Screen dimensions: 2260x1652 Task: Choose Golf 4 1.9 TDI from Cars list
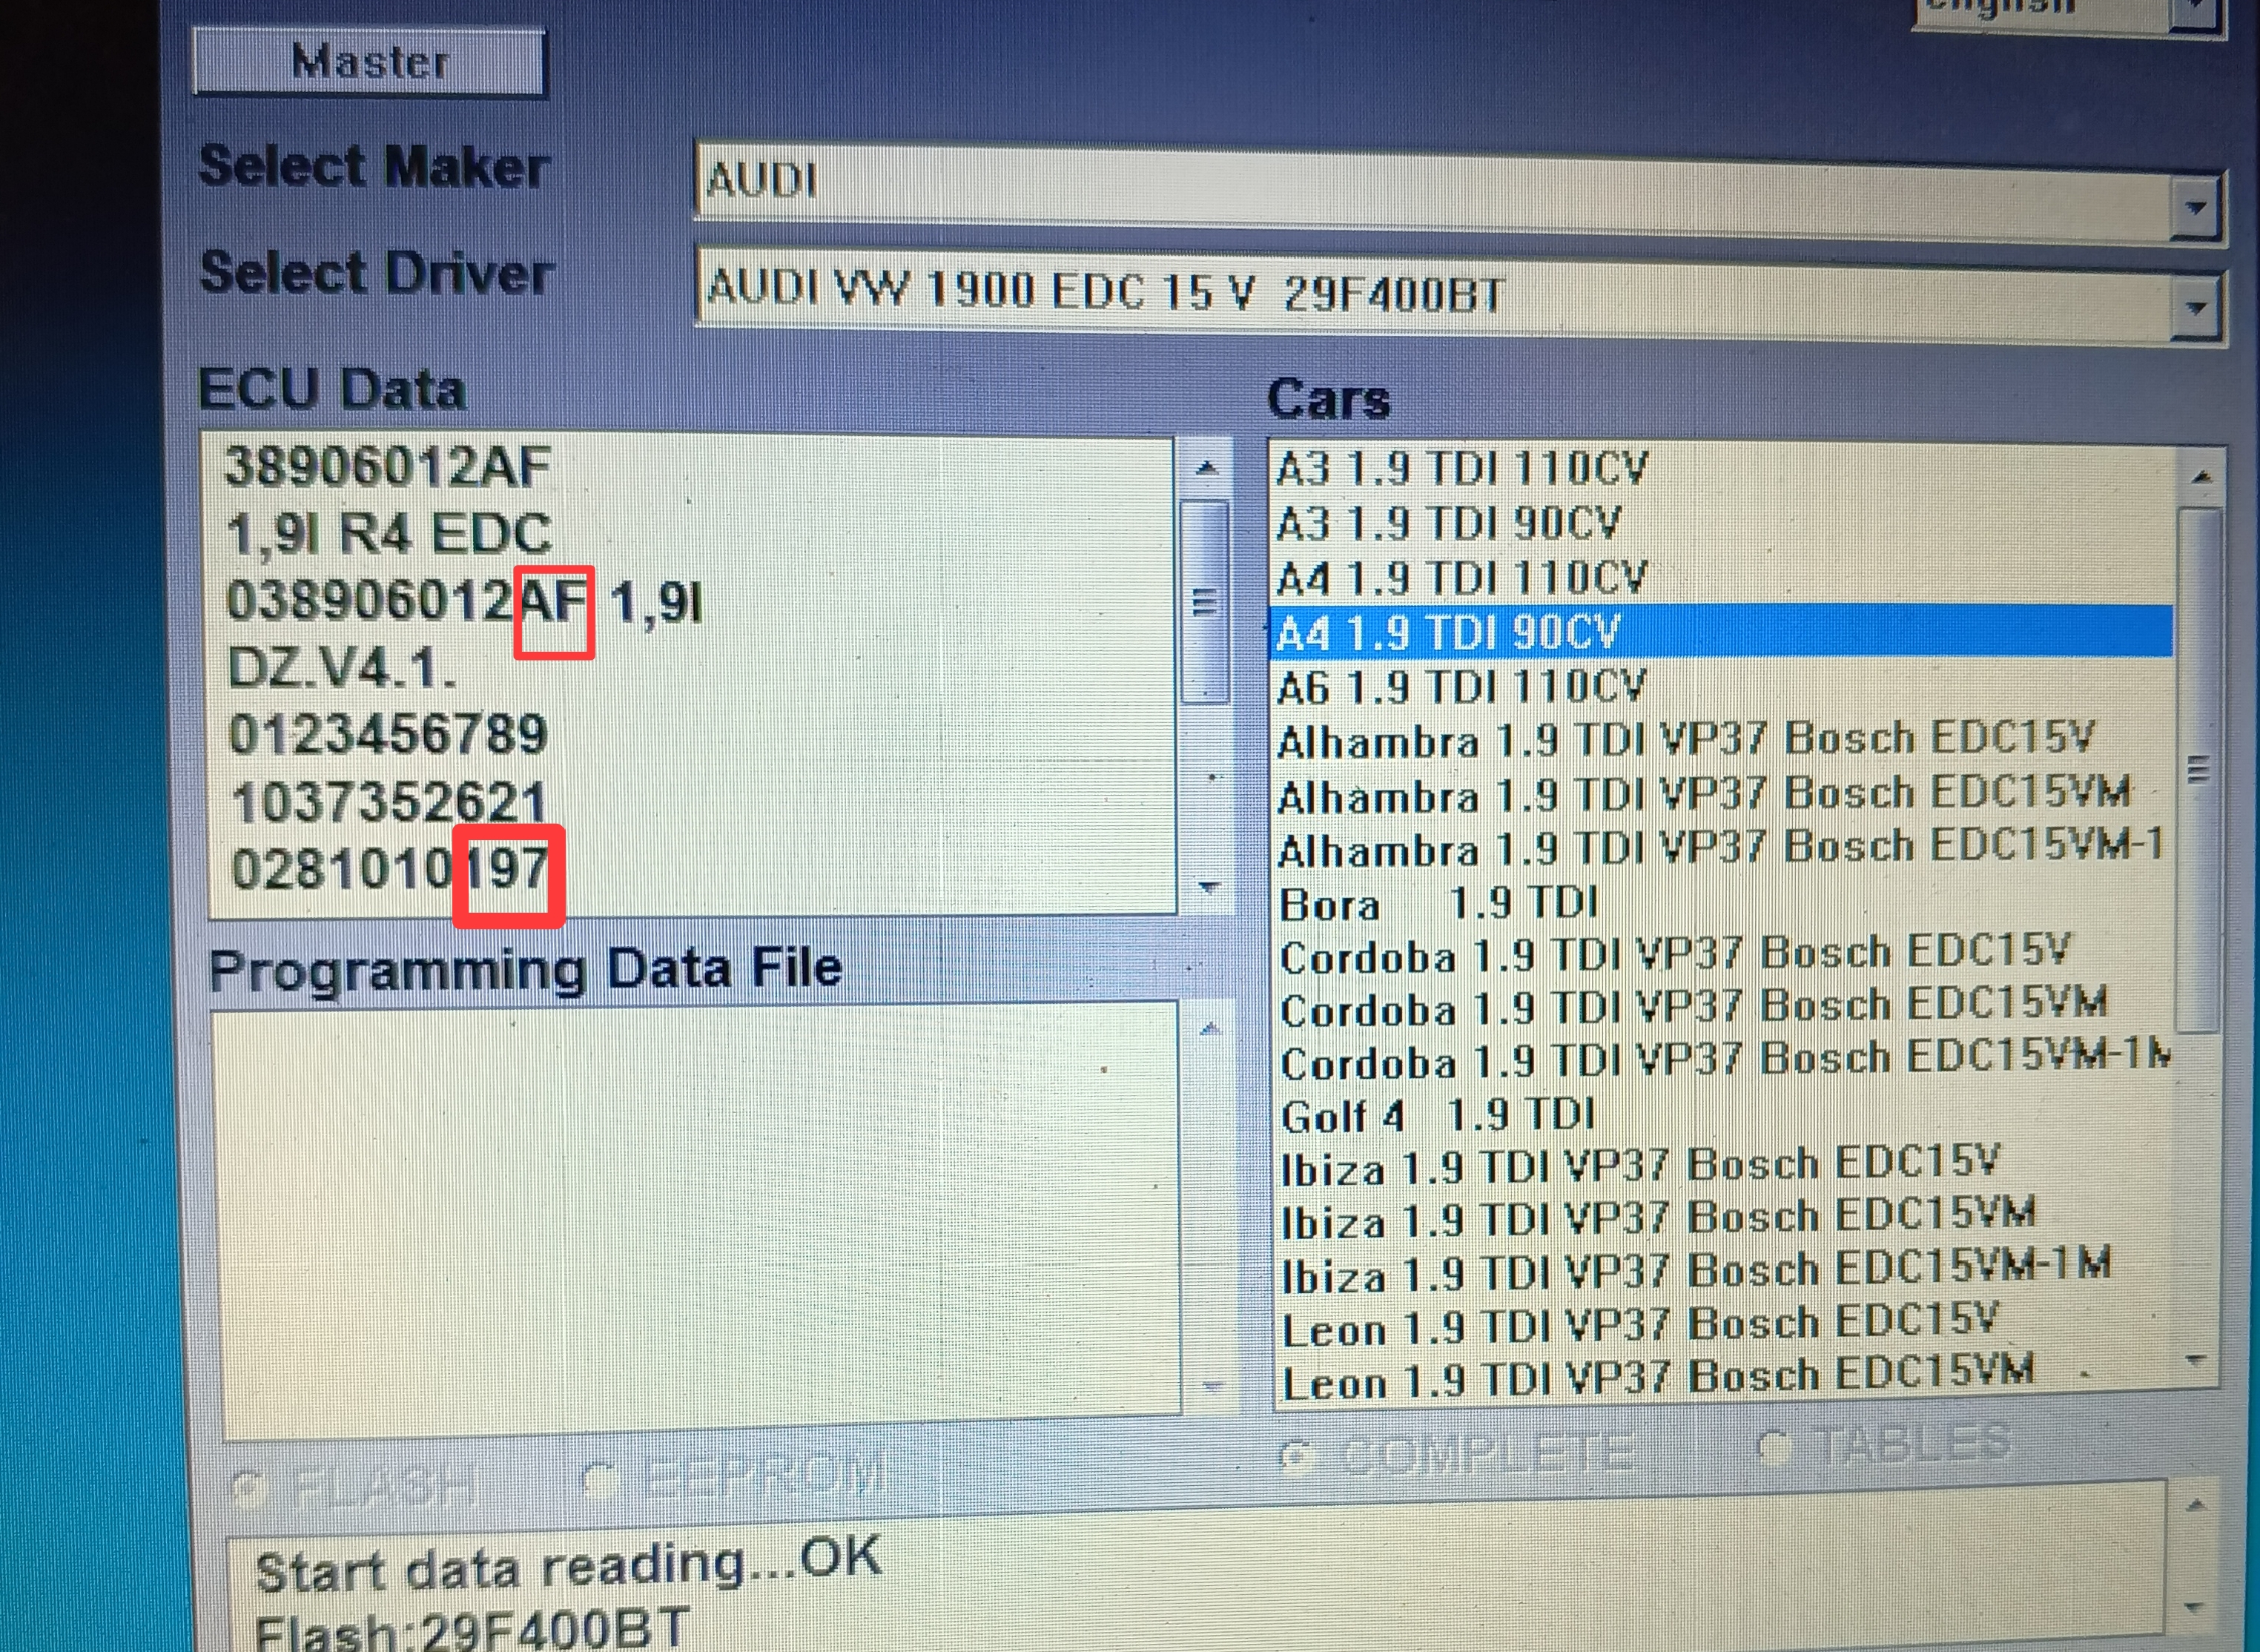pos(1436,1116)
